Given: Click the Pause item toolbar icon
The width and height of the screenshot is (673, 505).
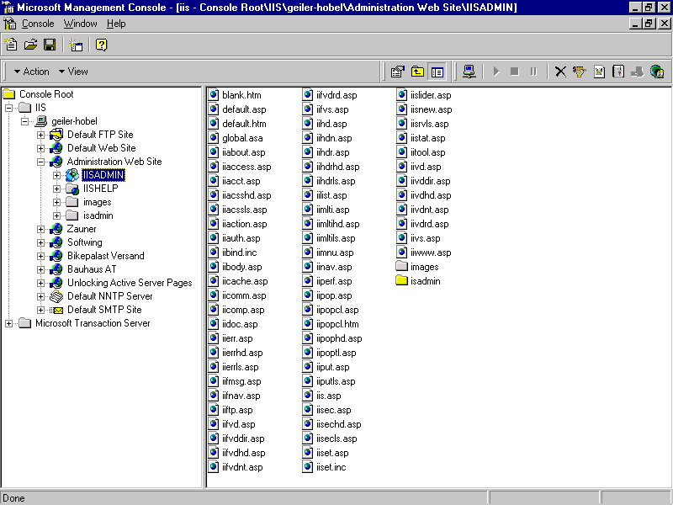Looking at the screenshot, I should click(533, 72).
